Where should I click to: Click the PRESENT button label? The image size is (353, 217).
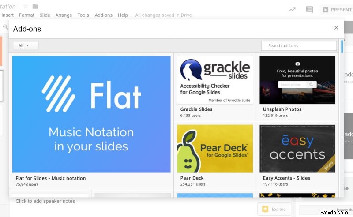[341, 10]
